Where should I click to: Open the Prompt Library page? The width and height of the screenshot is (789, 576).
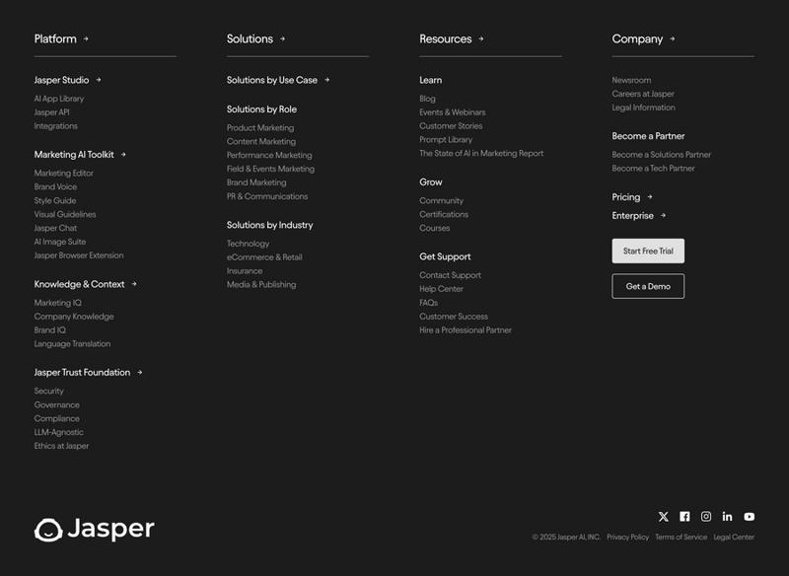[x=447, y=139]
